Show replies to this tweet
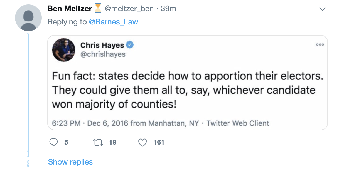 pyautogui.click(x=70, y=162)
